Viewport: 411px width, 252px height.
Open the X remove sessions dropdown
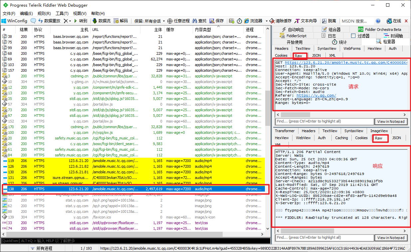67,21
